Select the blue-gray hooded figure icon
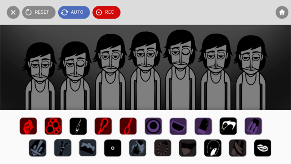 pos(137,148)
